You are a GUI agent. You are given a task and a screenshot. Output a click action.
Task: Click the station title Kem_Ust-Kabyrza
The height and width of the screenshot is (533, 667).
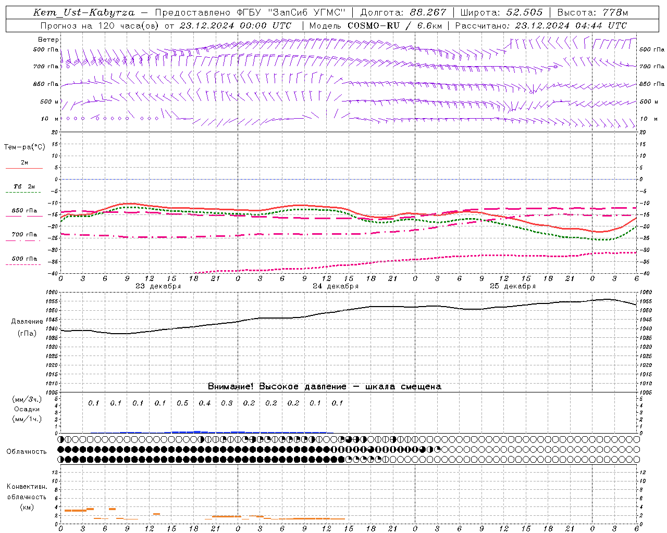(x=84, y=12)
